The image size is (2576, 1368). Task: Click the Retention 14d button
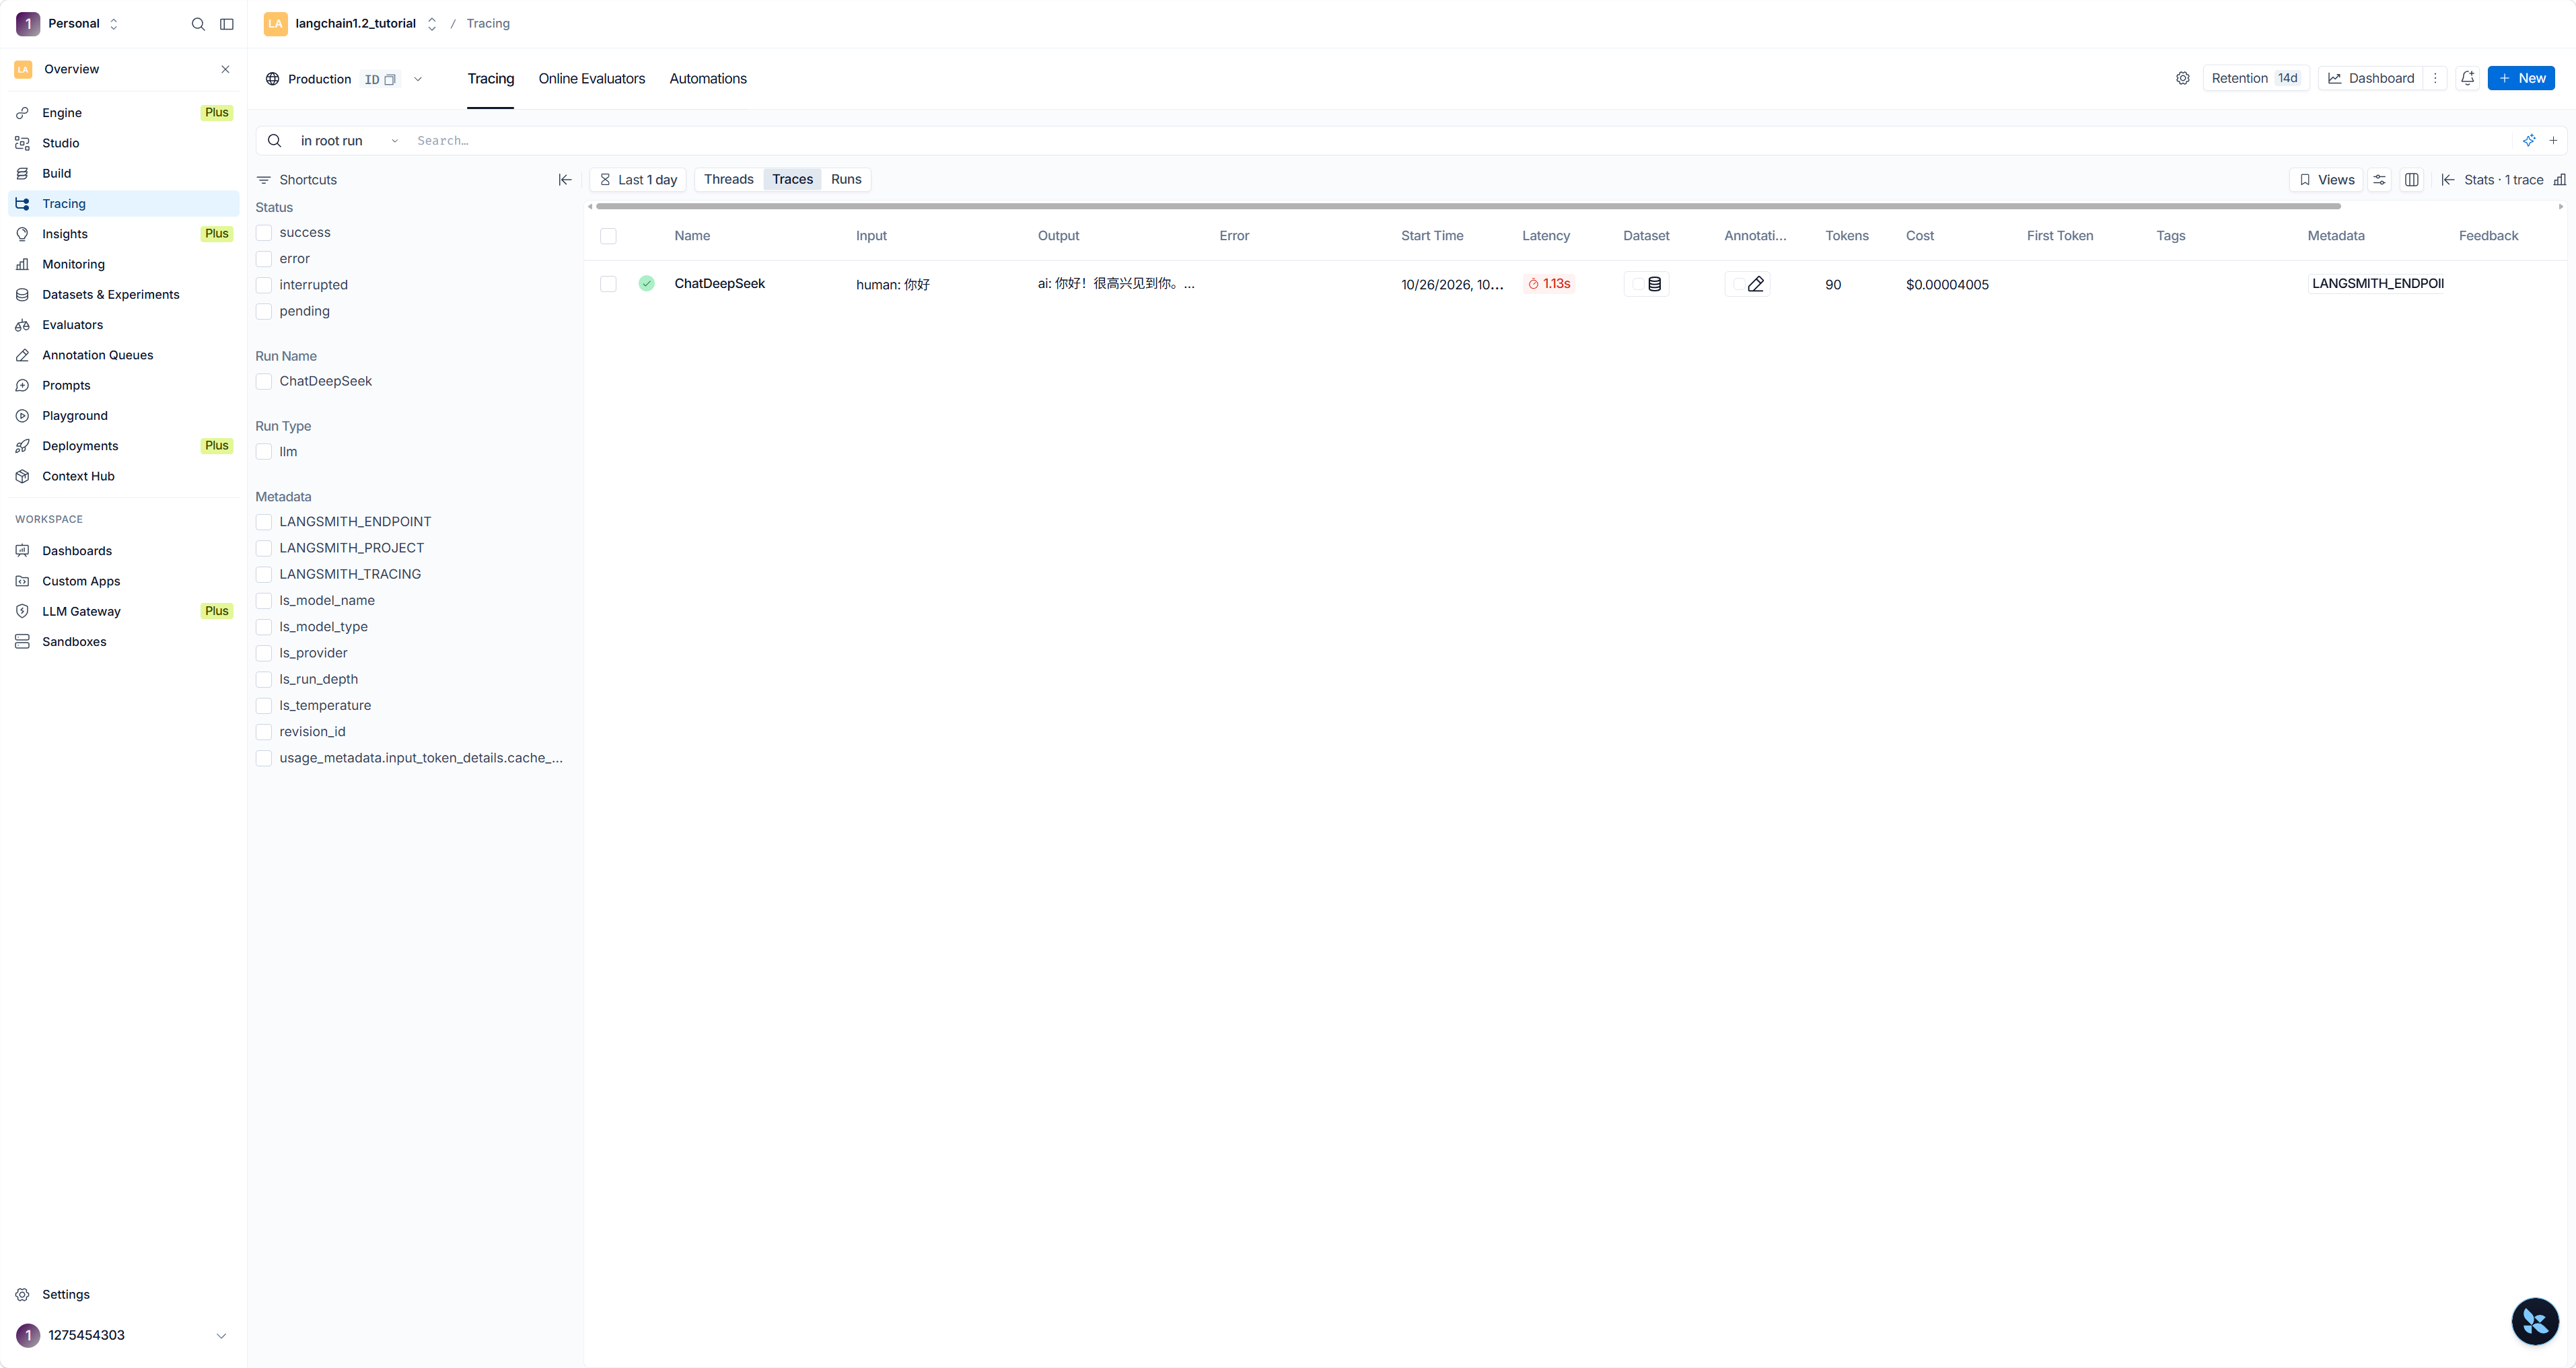point(2255,78)
